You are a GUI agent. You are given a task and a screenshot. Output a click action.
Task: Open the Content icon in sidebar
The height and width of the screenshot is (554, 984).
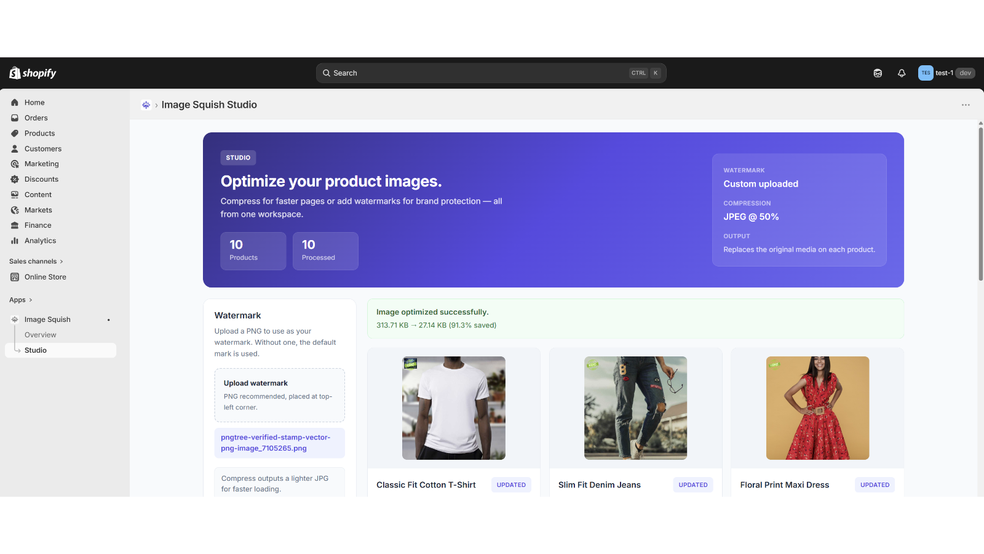(x=15, y=195)
